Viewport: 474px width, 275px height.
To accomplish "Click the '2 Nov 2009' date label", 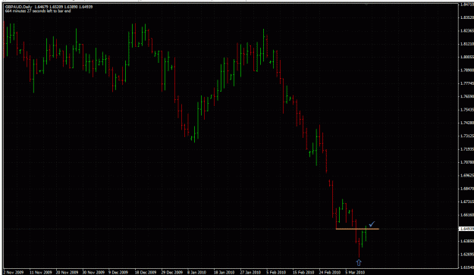I will pos(13,272).
